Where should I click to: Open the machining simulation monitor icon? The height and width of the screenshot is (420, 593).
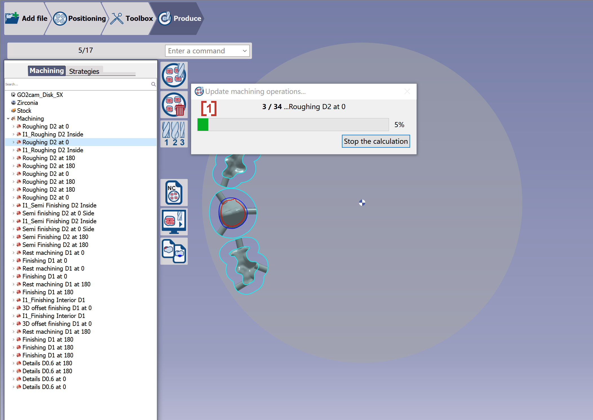point(174,222)
